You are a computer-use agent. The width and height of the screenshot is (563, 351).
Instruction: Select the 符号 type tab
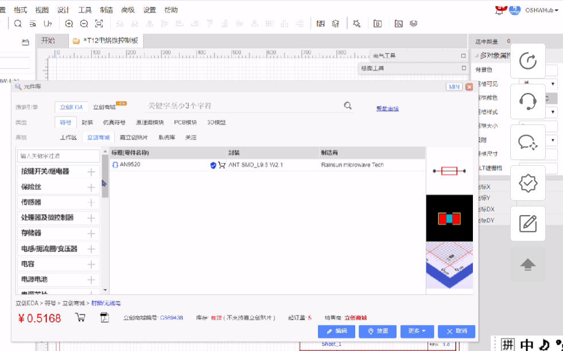pyautogui.click(x=65, y=122)
